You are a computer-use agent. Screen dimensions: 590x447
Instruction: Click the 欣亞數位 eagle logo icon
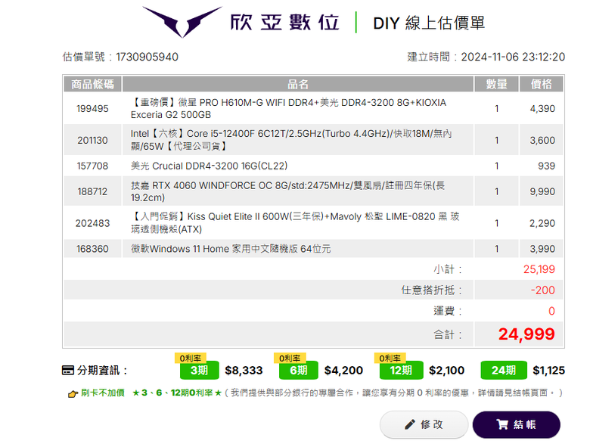pos(182,21)
